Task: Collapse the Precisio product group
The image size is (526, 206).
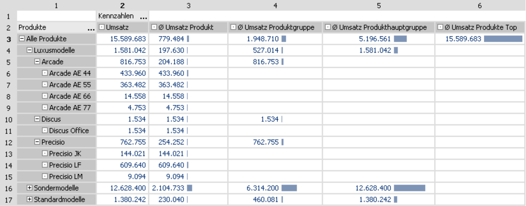Action: (37, 142)
